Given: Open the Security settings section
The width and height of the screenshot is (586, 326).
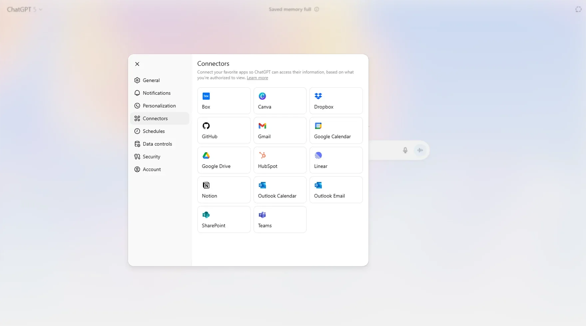Looking at the screenshot, I should click(159, 157).
